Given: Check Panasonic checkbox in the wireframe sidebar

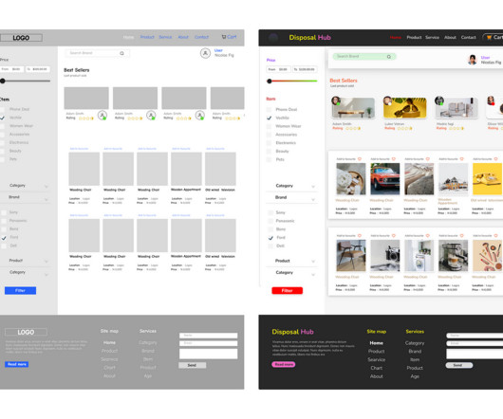Looking at the screenshot, I should (x=4, y=221).
